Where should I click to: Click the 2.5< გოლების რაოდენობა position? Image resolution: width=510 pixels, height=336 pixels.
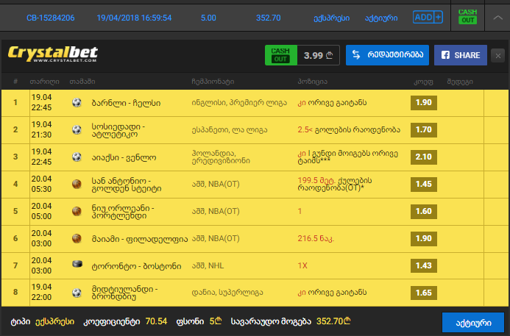349,129
